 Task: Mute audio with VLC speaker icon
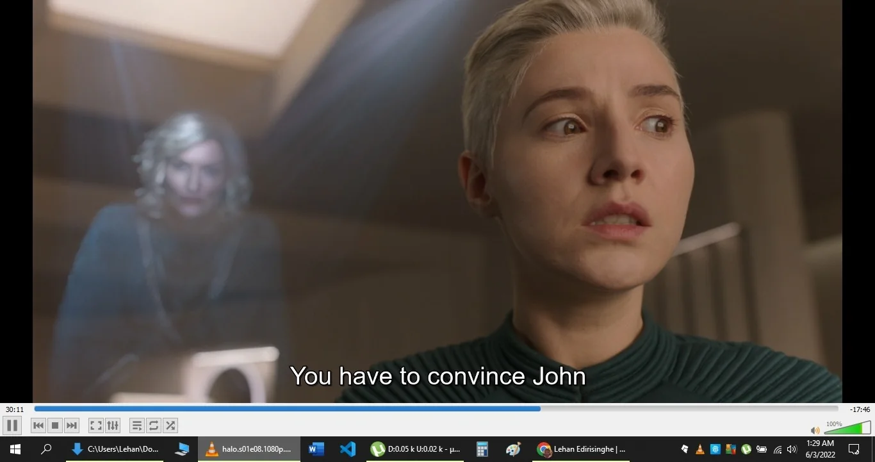pos(815,431)
